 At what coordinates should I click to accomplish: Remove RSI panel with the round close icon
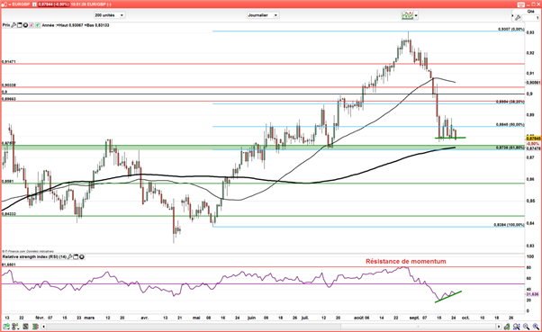coord(82,257)
